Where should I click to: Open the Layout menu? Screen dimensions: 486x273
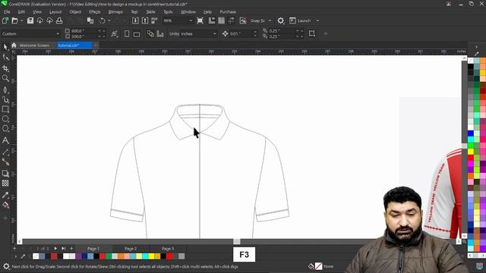tap(55, 12)
